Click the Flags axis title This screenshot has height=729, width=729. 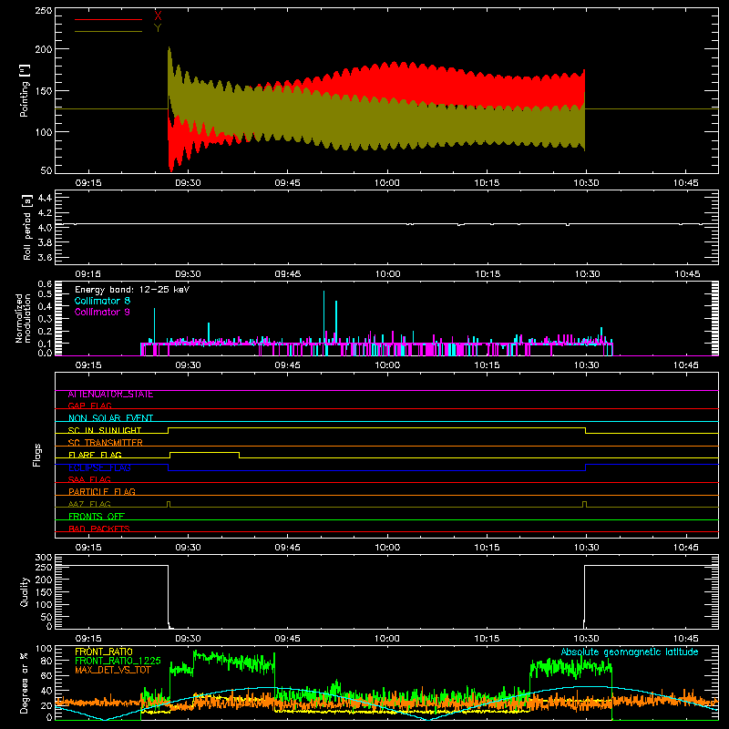37,455
